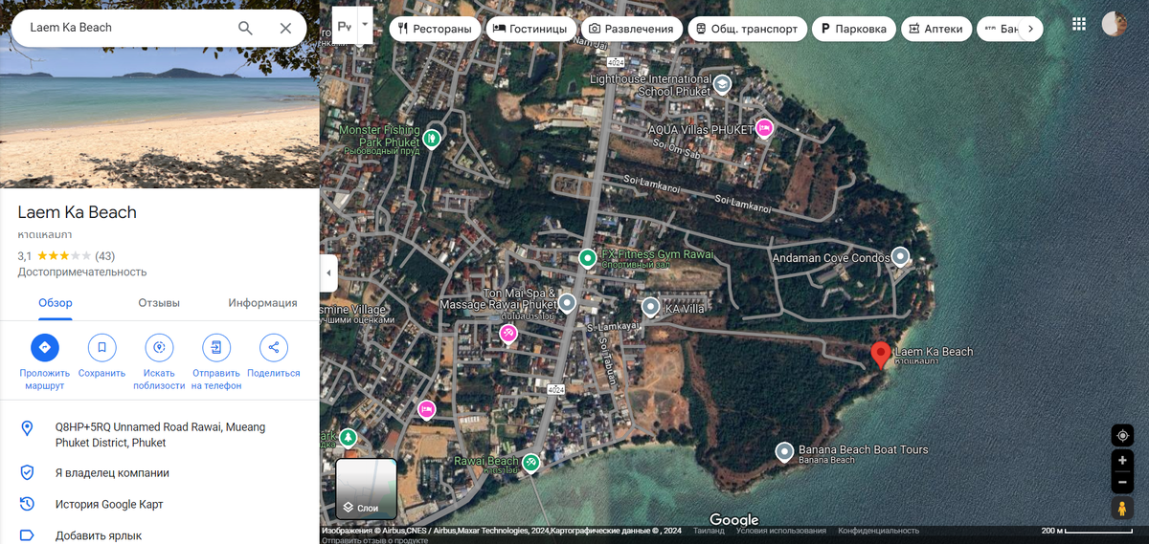Click the Развлечения filter chip
Viewport: 1149px width, 544px height.
(632, 29)
